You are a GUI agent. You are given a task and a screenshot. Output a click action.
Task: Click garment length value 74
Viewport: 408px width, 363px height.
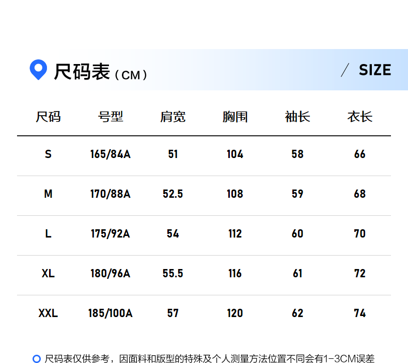click(360, 313)
